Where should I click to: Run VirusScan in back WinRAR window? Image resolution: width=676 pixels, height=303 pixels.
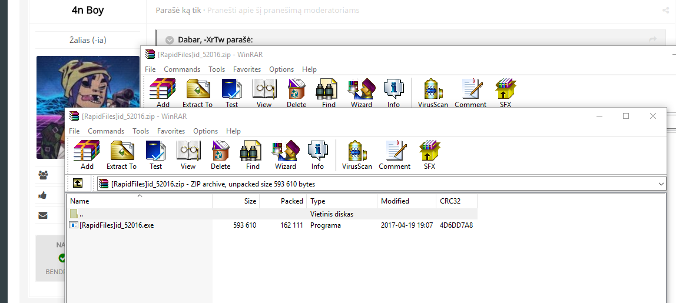433,93
